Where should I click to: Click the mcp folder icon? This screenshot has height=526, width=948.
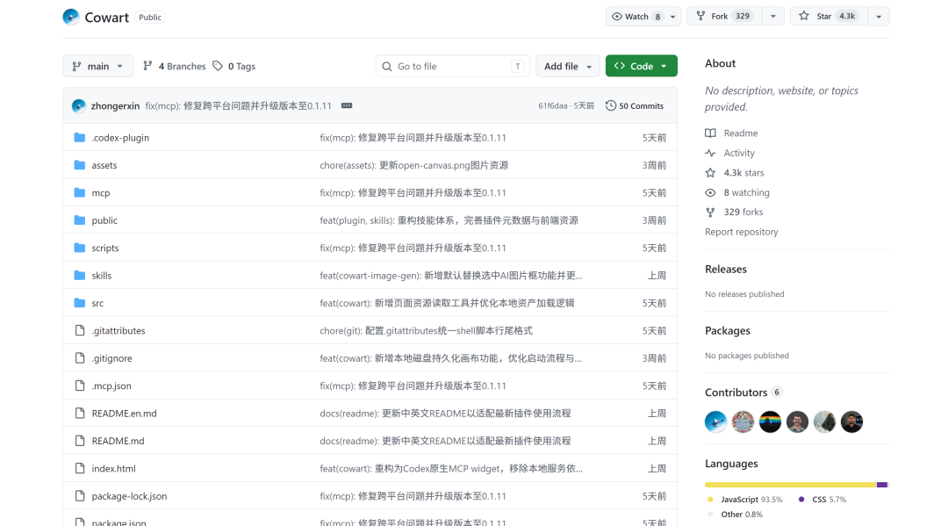tap(79, 193)
